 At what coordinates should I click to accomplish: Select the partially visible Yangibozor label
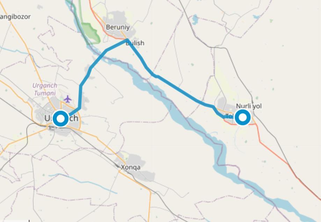(15, 17)
